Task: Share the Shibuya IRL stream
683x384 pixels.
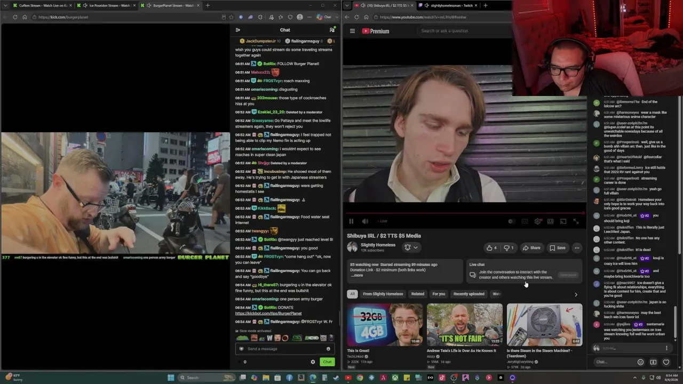Action: point(531,247)
